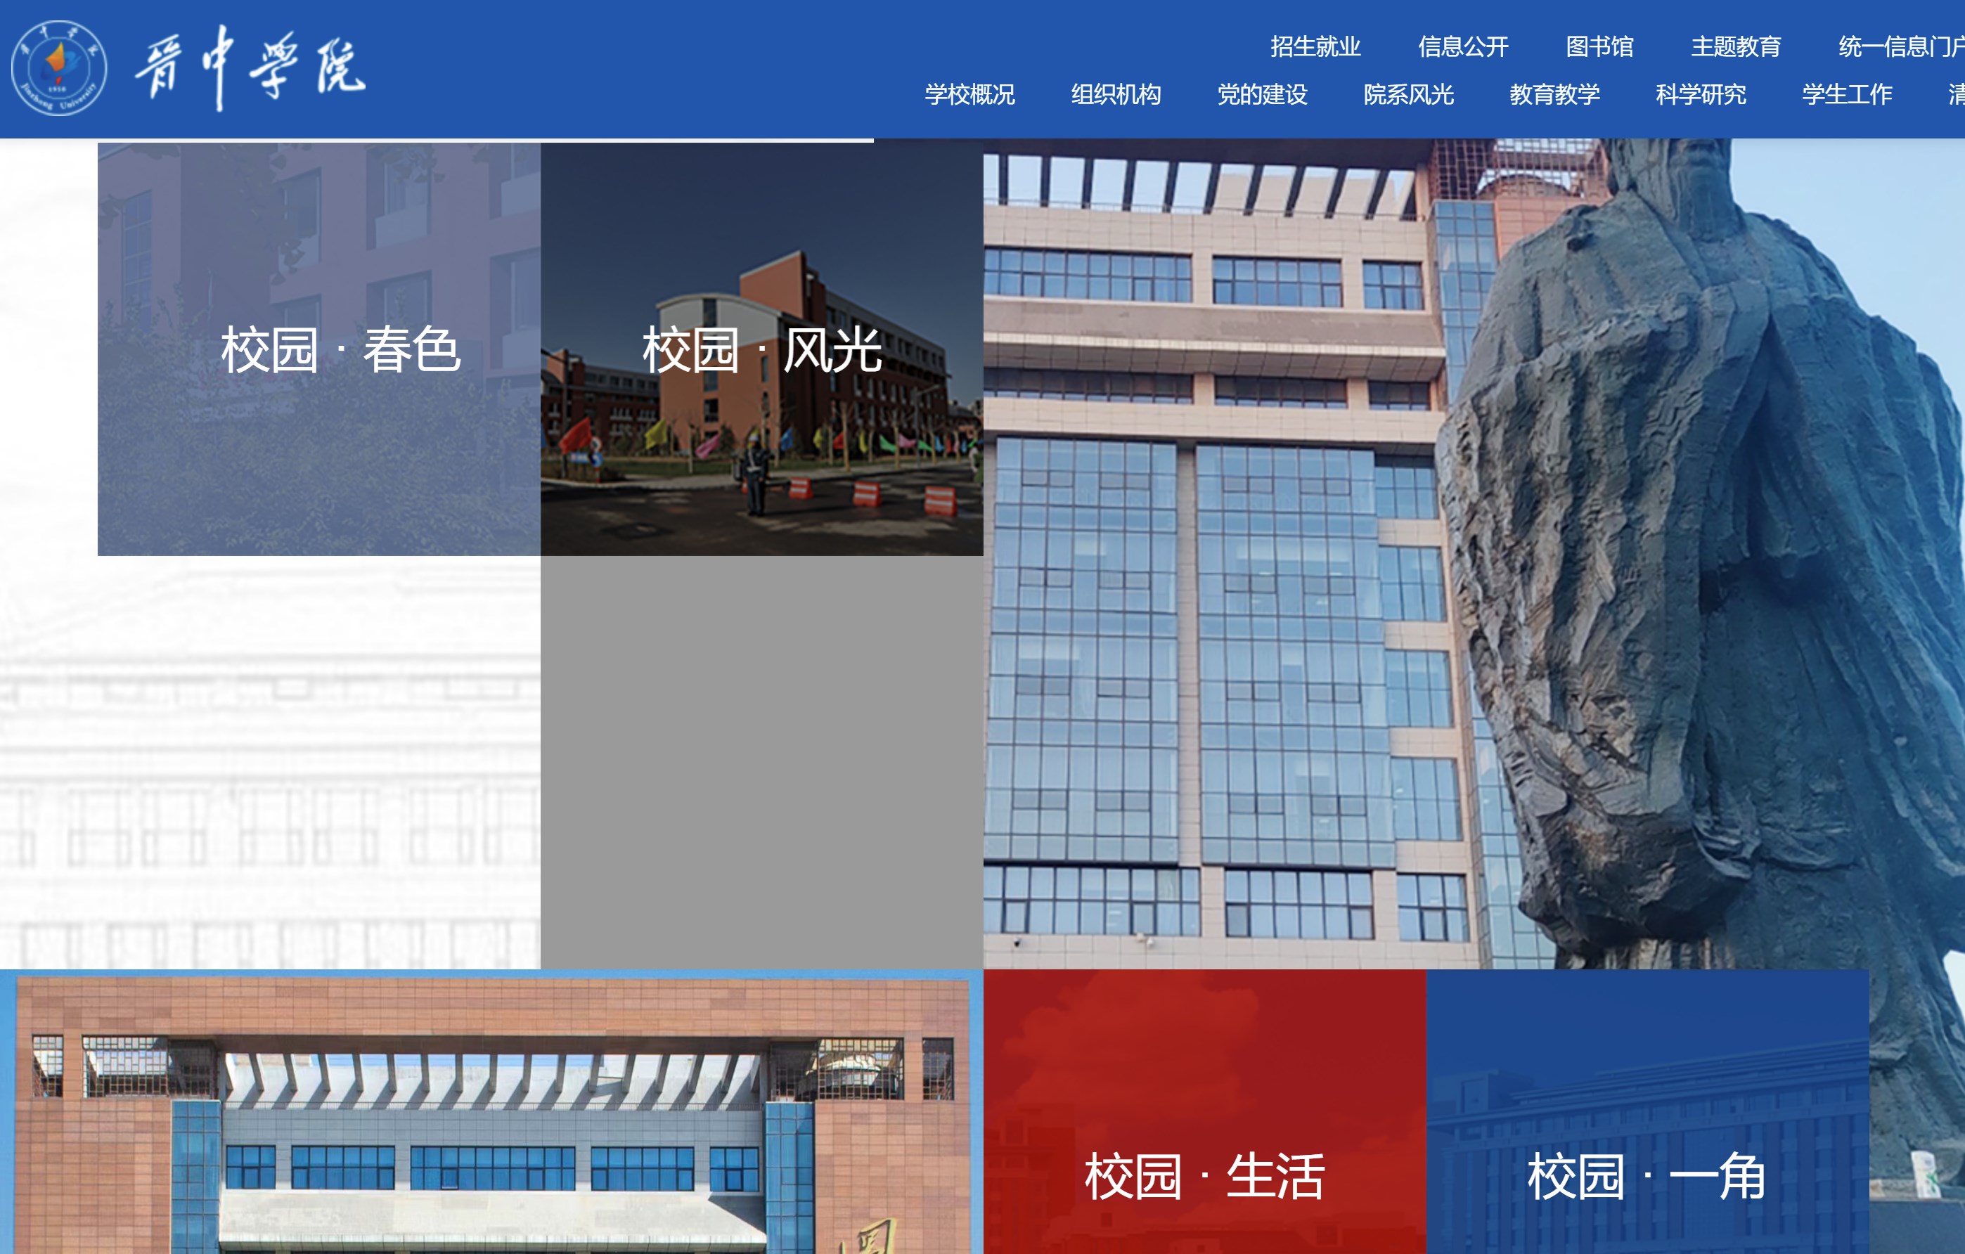Click the Jinzhong University circular logo emblem
1965x1254 pixels.
(x=59, y=67)
